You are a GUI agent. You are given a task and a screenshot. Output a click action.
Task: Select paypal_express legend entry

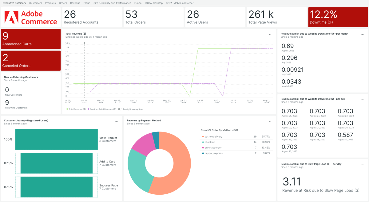[x=213, y=153]
